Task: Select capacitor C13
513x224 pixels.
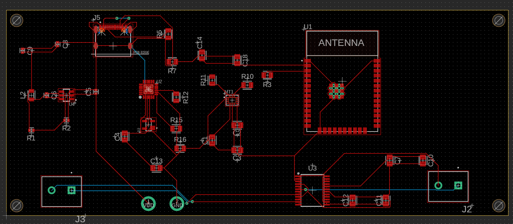Action: (x=156, y=168)
